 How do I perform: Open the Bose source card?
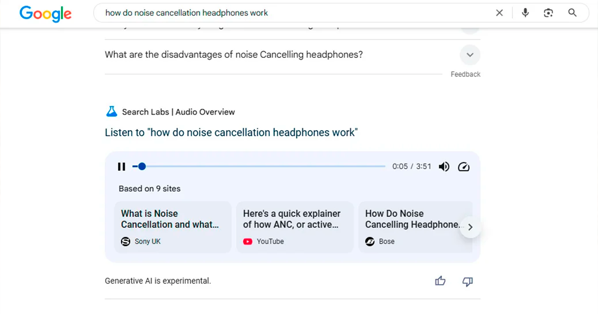(x=415, y=227)
